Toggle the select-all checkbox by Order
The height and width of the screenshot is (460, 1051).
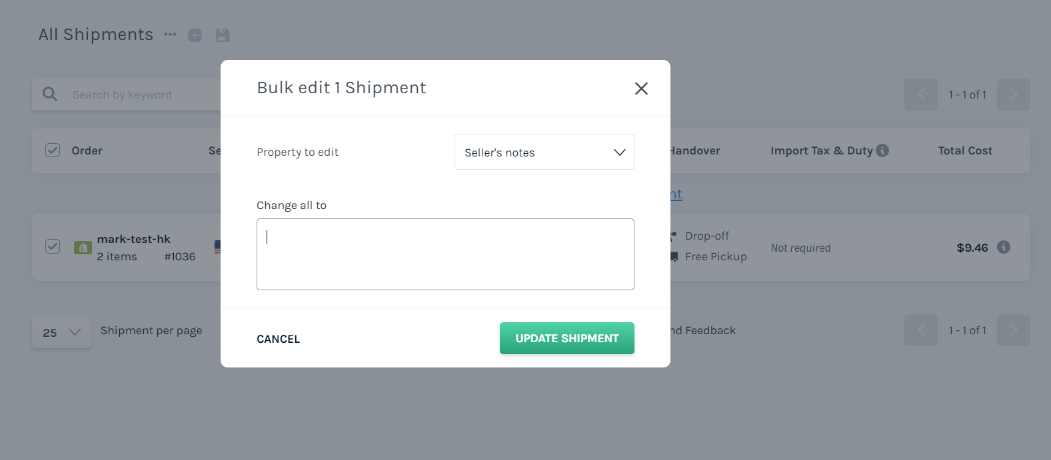click(53, 150)
